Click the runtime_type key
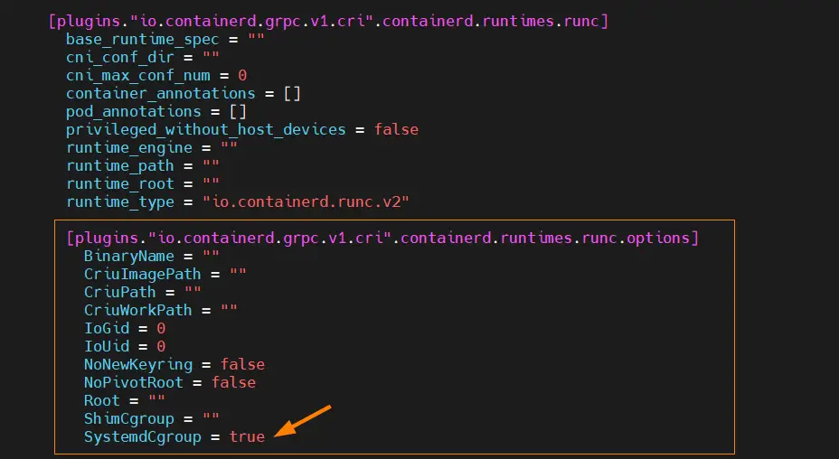This screenshot has height=459, width=839. [x=120, y=202]
